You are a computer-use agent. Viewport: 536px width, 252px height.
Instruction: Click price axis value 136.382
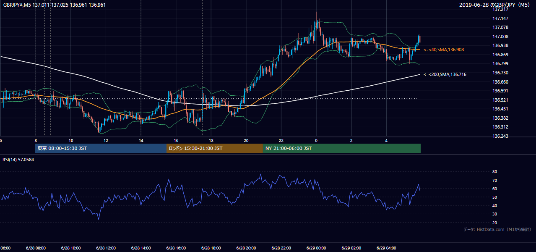tap(500, 118)
